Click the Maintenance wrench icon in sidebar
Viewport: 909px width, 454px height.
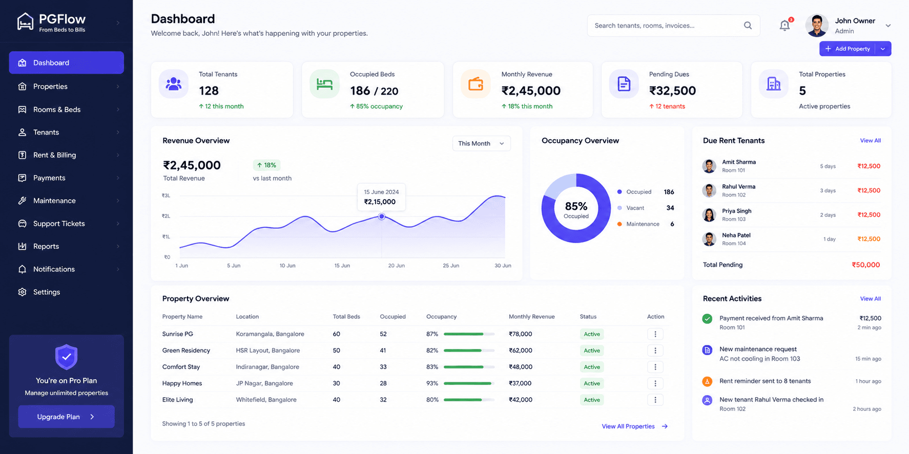click(22, 201)
